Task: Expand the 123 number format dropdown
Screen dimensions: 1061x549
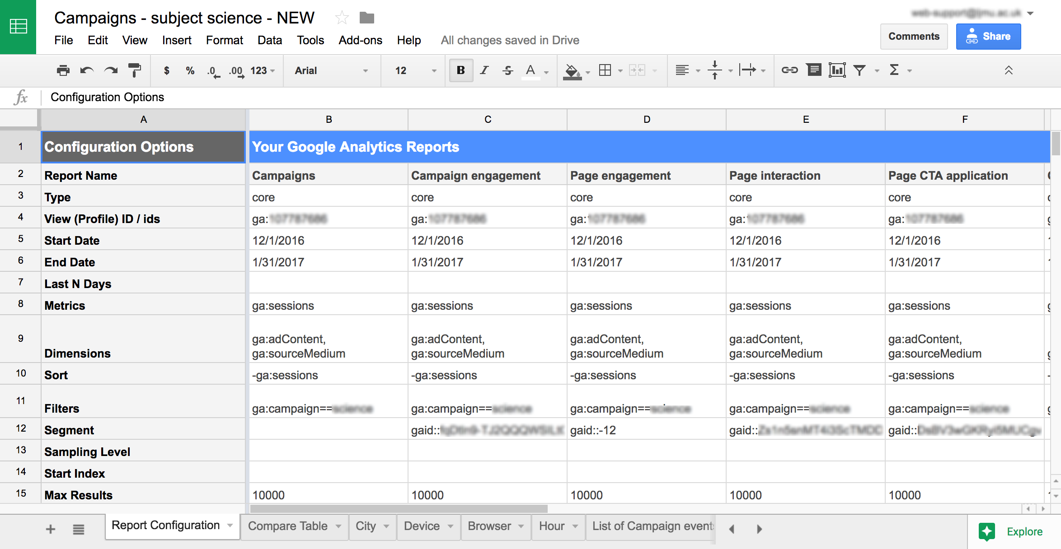Action: [263, 70]
